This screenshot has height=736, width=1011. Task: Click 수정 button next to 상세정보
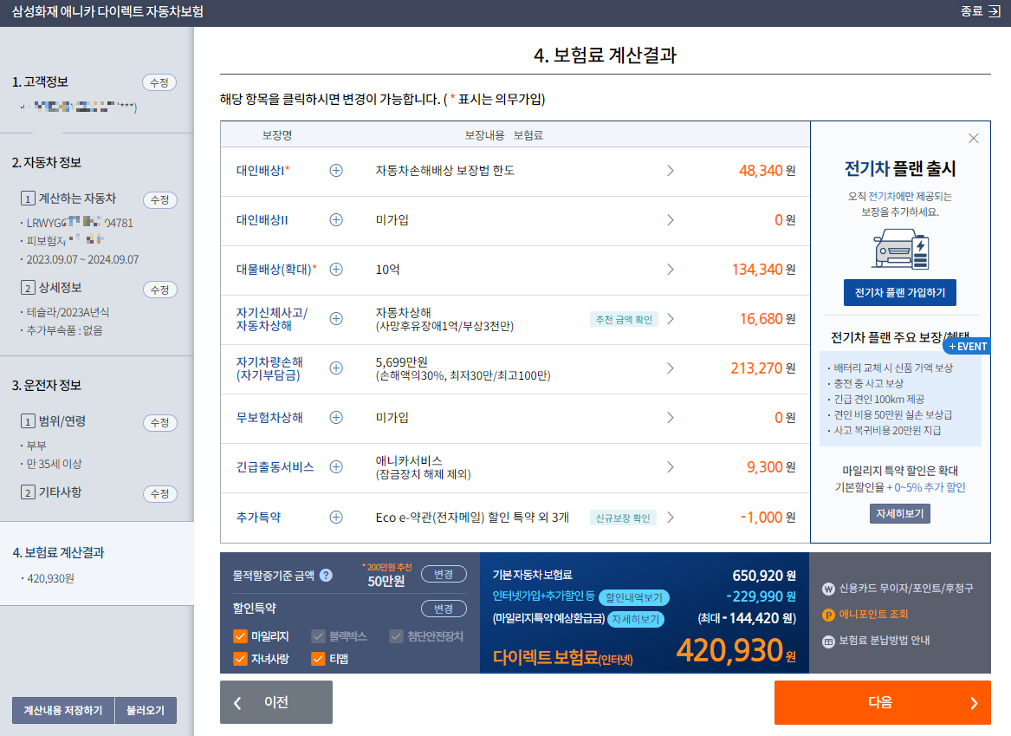[159, 290]
